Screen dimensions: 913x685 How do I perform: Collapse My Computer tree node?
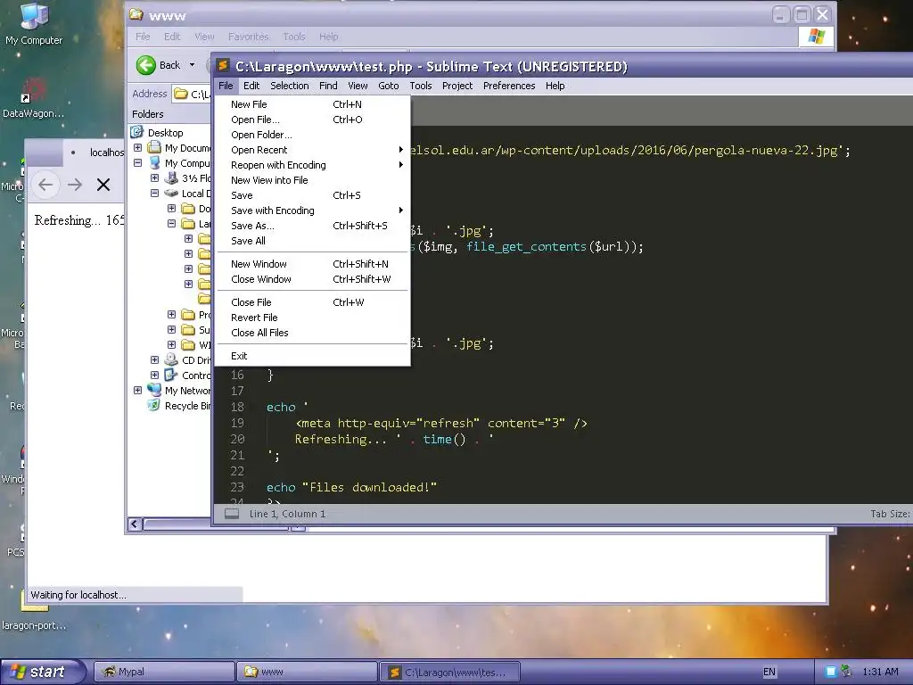coord(138,163)
